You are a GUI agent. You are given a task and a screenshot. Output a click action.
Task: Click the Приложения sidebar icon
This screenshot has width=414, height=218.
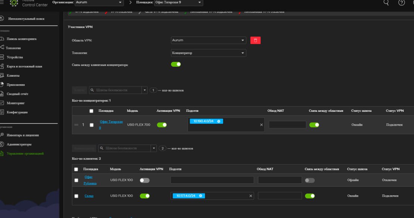click(x=2, y=85)
